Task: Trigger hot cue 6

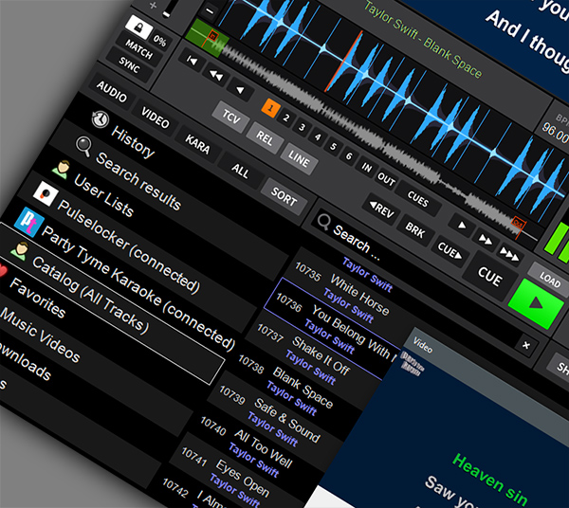Action: click(x=349, y=156)
